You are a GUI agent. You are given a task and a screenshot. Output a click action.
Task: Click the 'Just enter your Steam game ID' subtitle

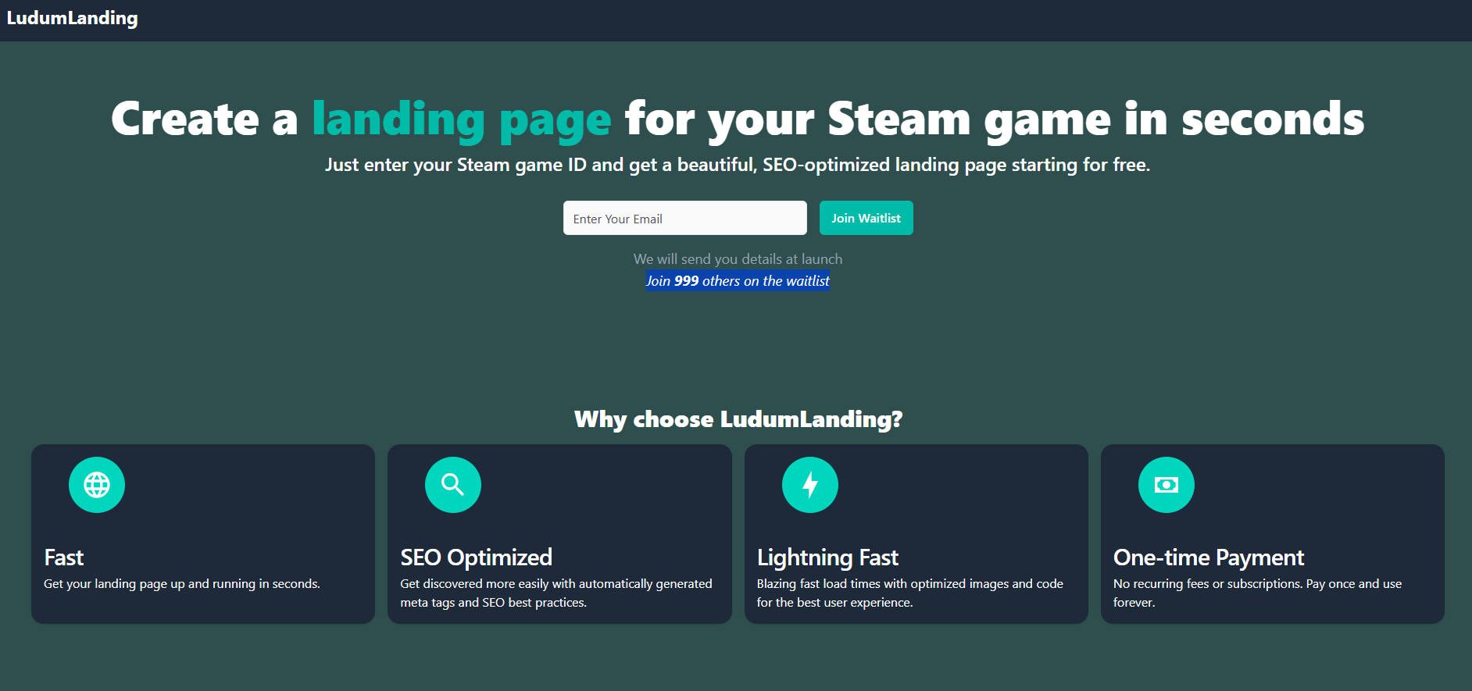point(738,165)
